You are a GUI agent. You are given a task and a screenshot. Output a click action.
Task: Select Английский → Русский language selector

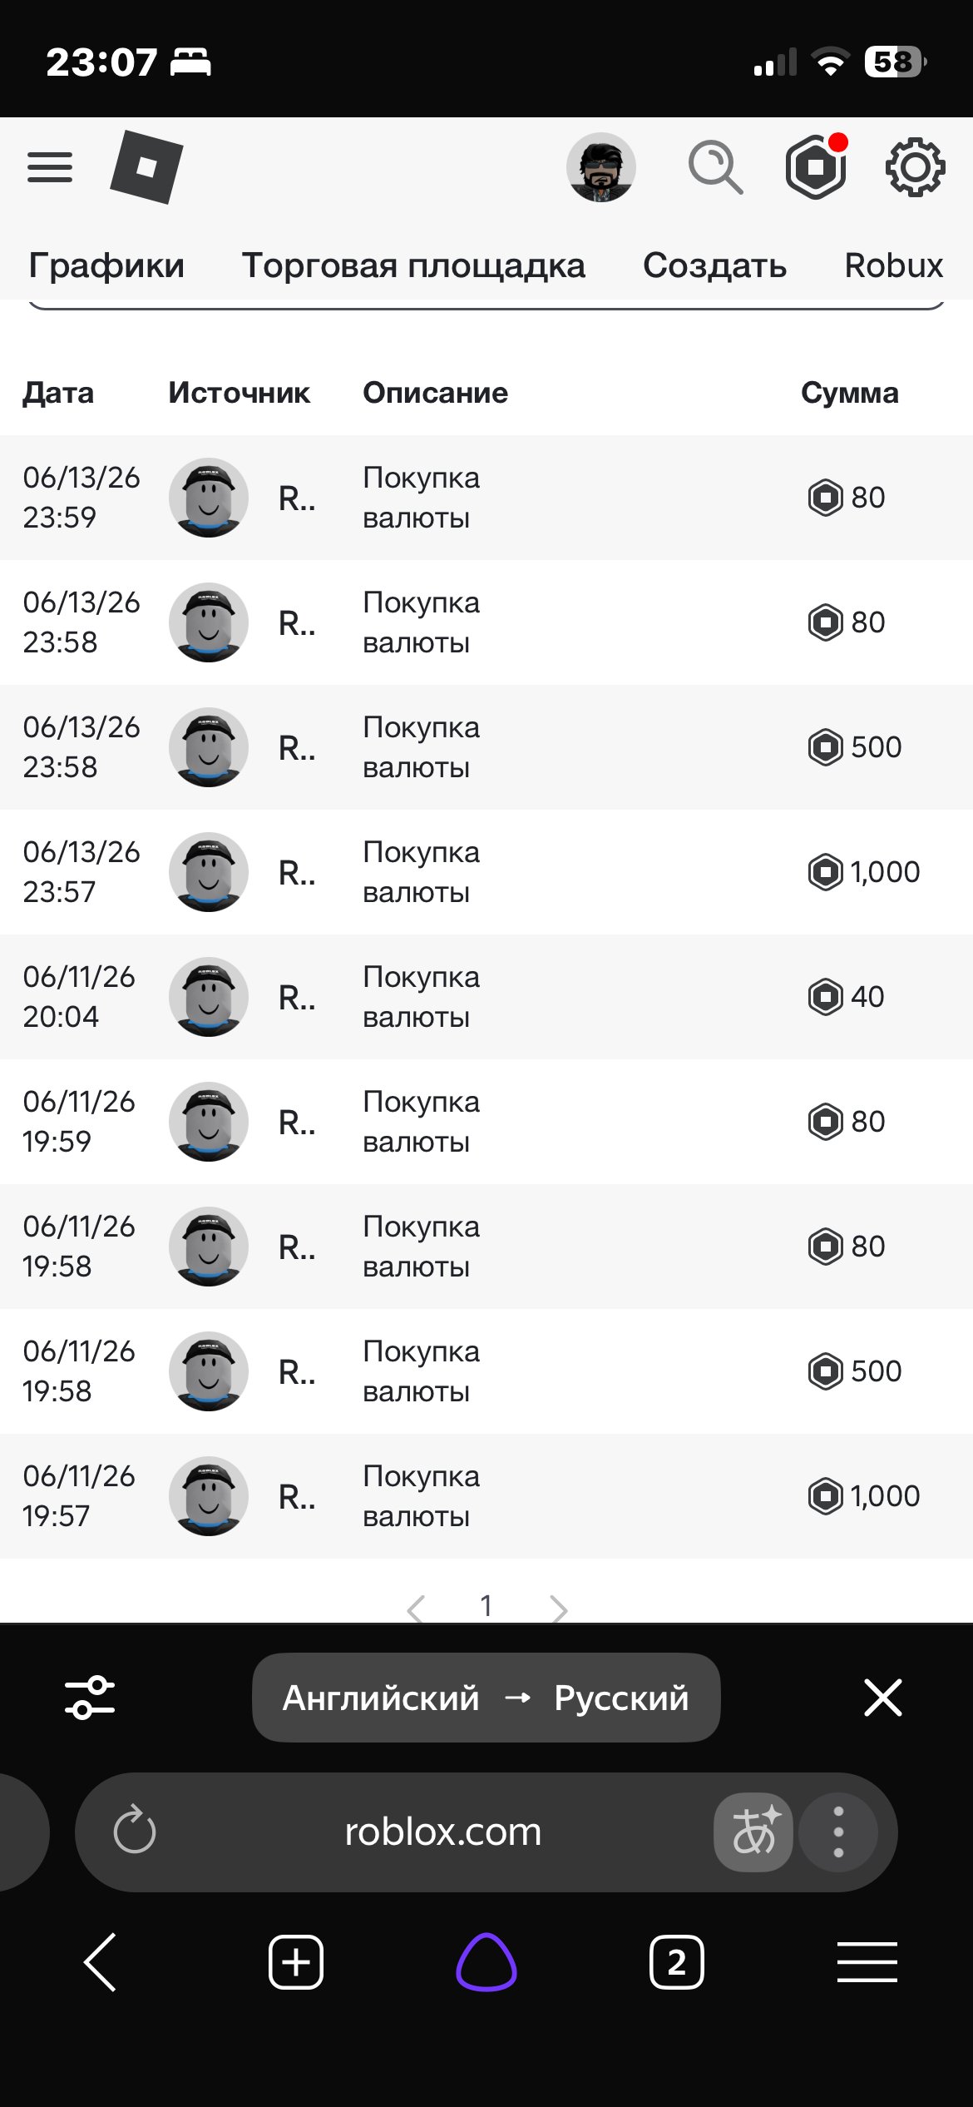[486, 1698]
